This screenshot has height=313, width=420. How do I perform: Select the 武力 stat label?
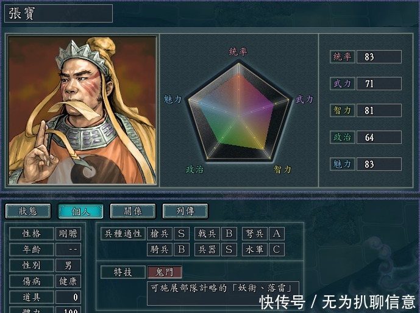tap(343, 84)
